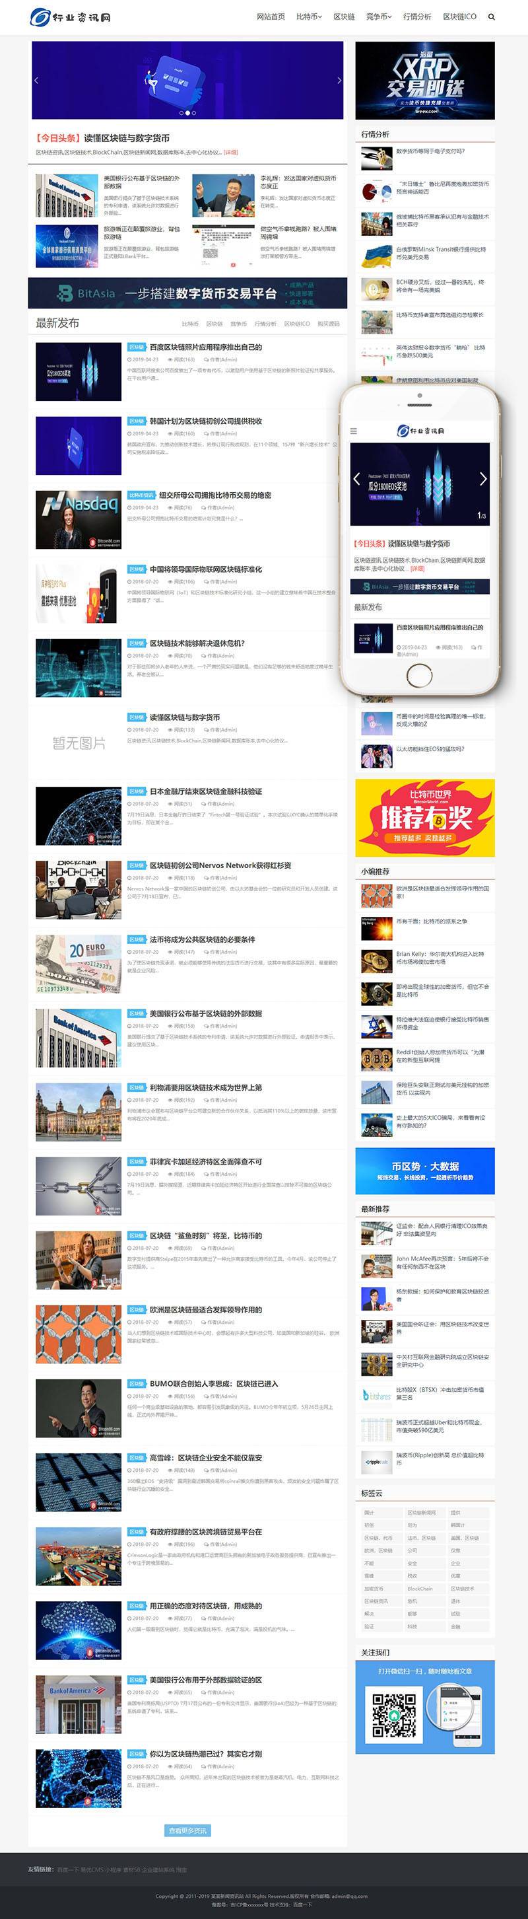Expand the 比特币 dropdown in navigation
528x1919 pixels.
pos(308,17)
